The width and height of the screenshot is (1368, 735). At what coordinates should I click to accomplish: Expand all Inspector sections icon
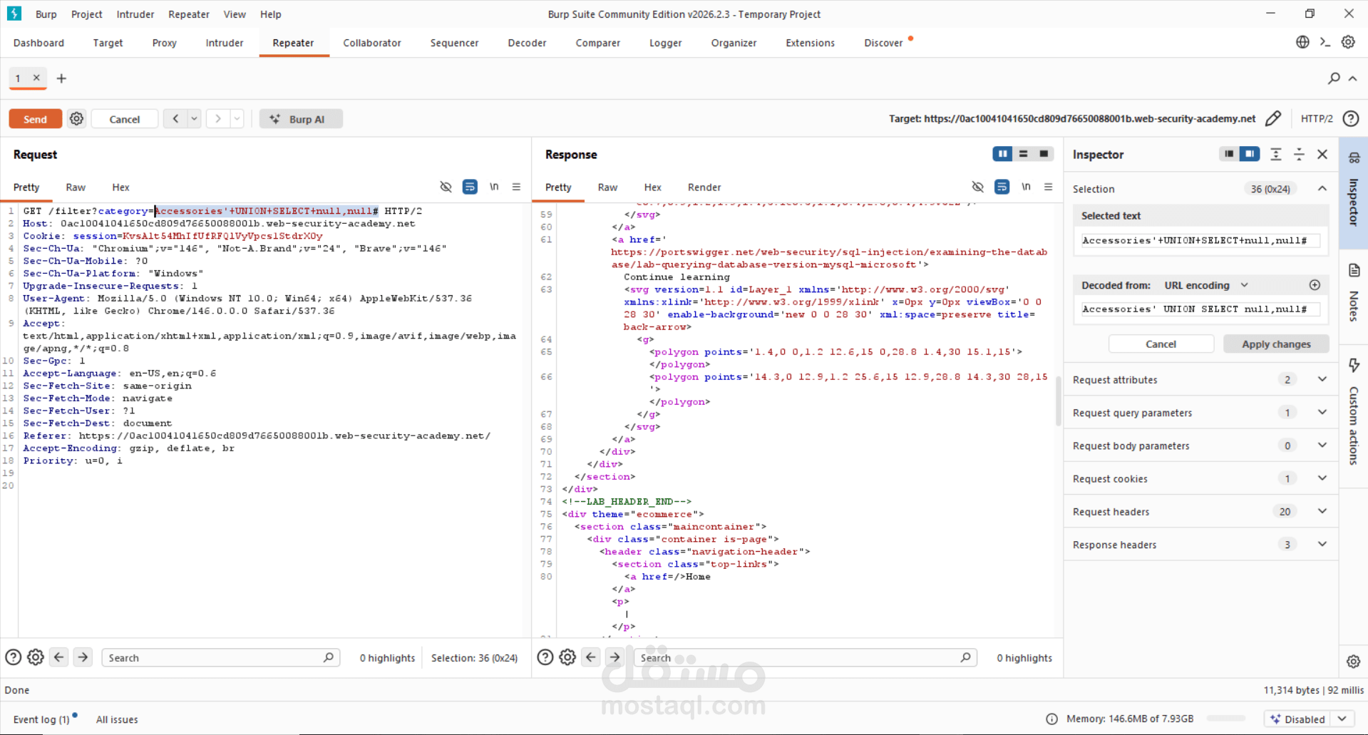[x=1276, y=154]
